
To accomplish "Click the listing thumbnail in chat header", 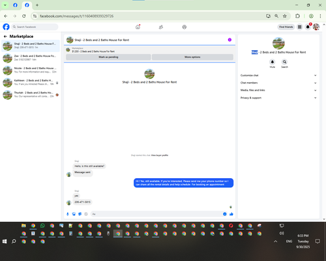I will pos(70,40).
